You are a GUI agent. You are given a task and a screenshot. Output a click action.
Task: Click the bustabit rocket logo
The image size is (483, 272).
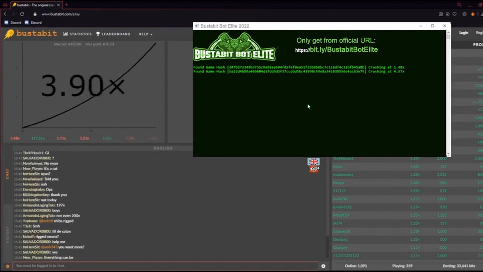tap(30, 34)
